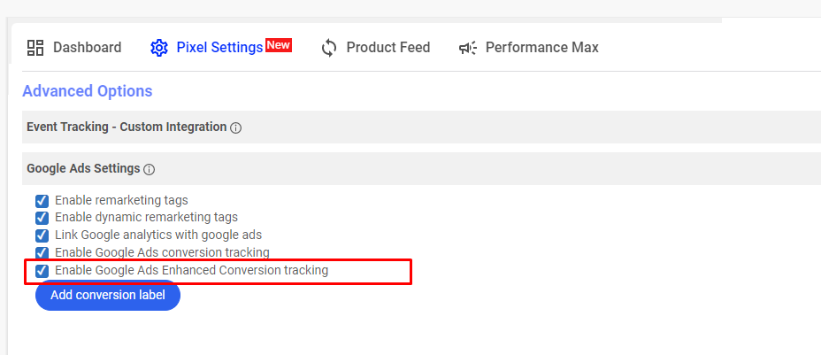Screen dimensions: 821x355
Task: Select the Pixel Settings tab label
Action: pos(219,48)
